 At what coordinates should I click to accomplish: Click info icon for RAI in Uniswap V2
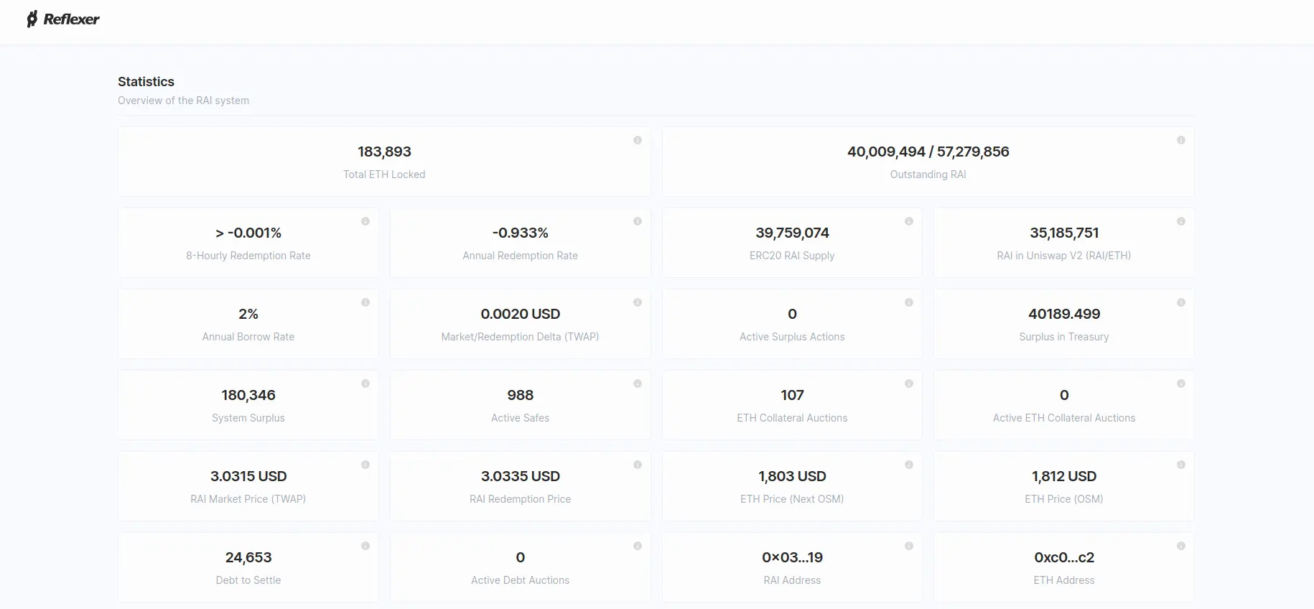[x=1180, y=221]
